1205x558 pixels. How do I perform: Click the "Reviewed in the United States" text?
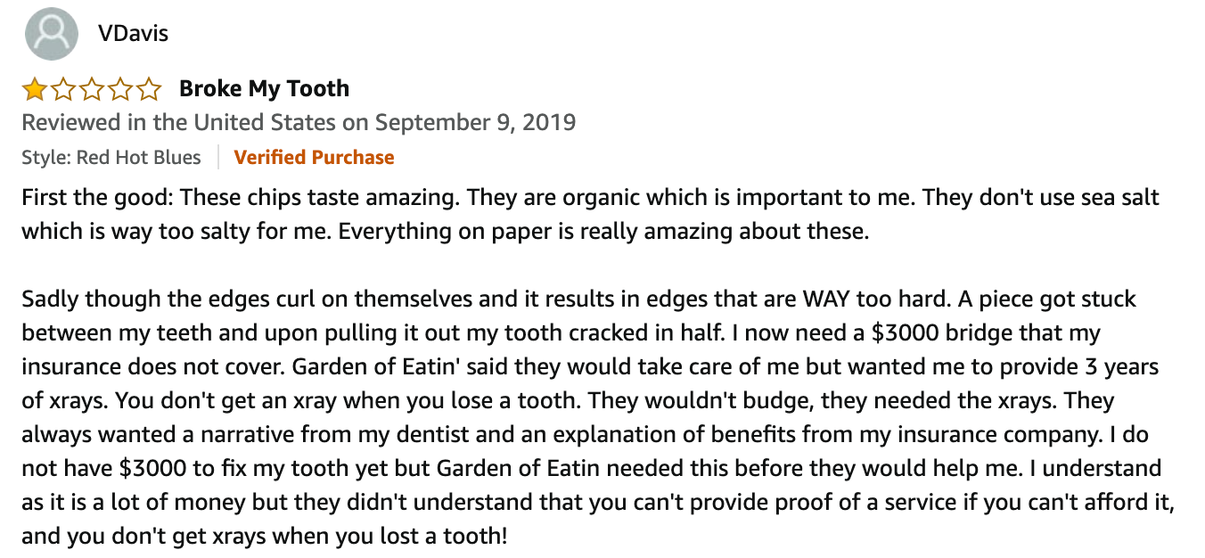pyautogui.click(x=178, y=122)
